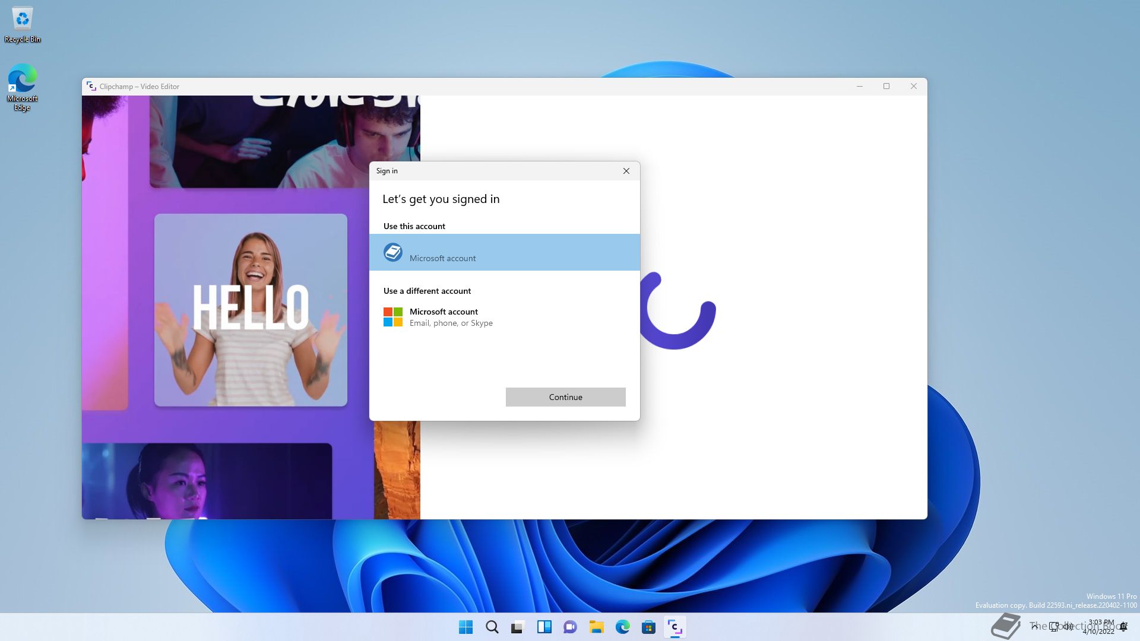This screenshot has height=641, width=1140.
Task: Click the four-color Microsoft logo icon
Action: tap(392, 317)
